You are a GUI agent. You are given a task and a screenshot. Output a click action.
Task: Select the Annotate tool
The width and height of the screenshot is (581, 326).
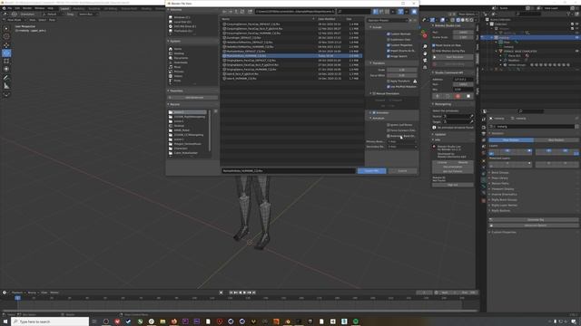tap(6, 78)
